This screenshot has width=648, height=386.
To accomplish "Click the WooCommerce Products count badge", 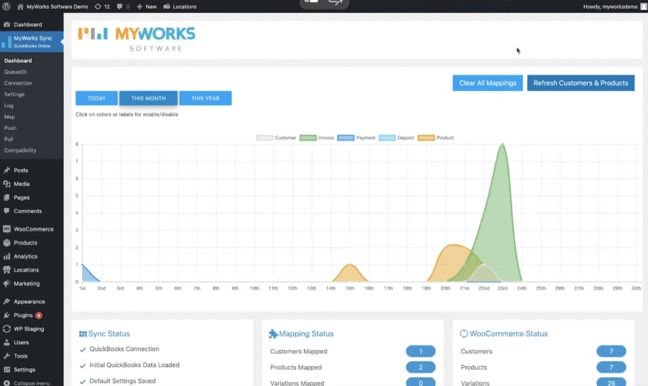I will click(611, 367).
